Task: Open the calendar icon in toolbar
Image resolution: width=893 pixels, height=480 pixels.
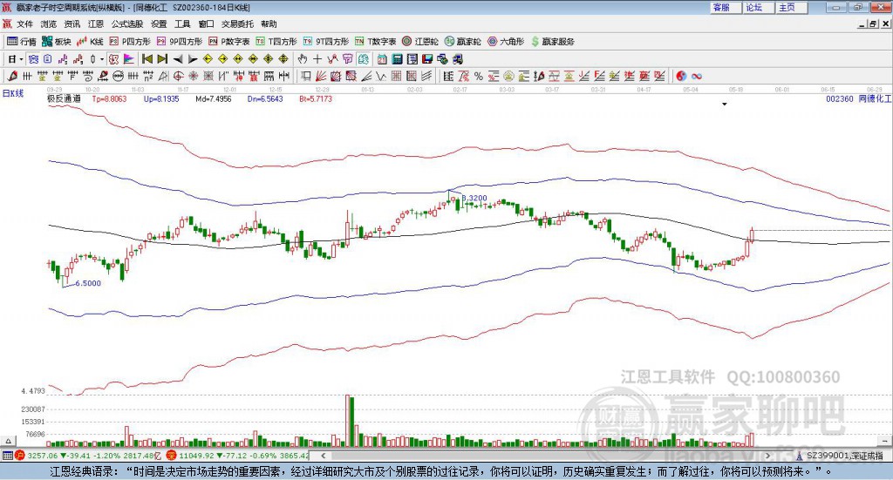Action: pos(382,59)
